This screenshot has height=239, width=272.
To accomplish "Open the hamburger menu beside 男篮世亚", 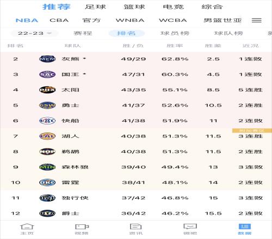I will [x=257, y=20].
